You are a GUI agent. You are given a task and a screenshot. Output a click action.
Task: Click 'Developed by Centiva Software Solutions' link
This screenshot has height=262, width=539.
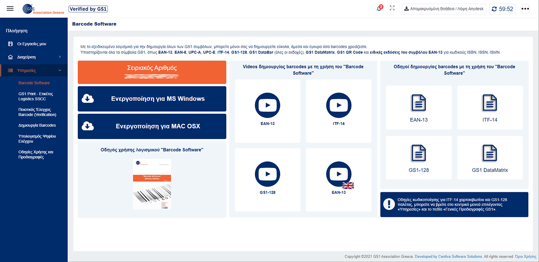[448, 257]
